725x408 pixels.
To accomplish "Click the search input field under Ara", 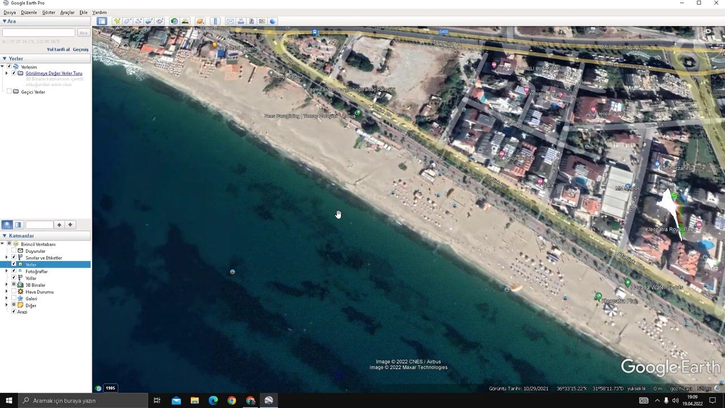I will click(x=39, y=33).
